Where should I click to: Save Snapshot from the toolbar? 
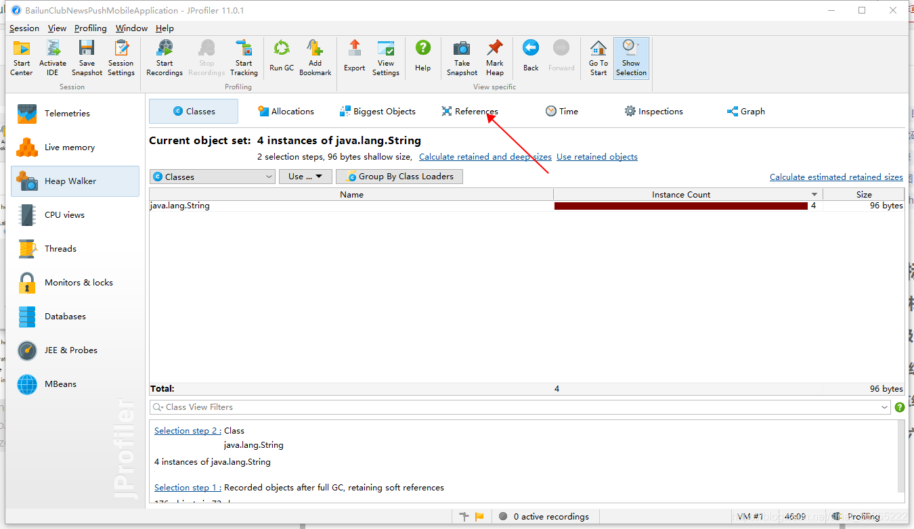87,57
